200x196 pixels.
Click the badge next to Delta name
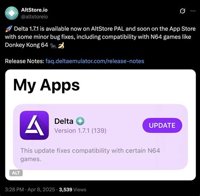[x=80, y=121]
